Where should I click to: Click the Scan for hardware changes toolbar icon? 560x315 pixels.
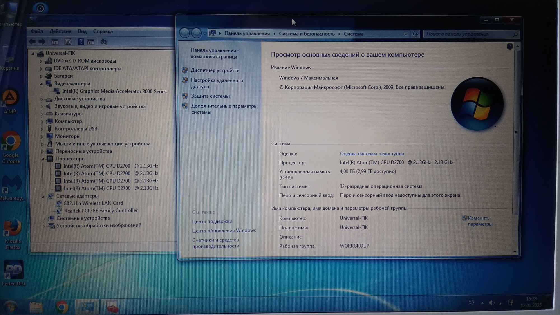(104, 42)
